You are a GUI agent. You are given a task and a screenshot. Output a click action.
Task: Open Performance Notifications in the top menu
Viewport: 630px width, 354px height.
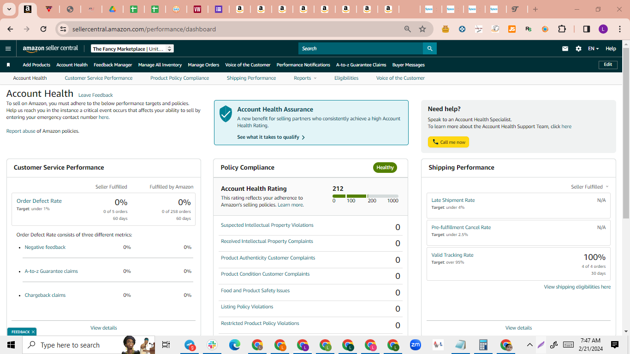(303, 65)
